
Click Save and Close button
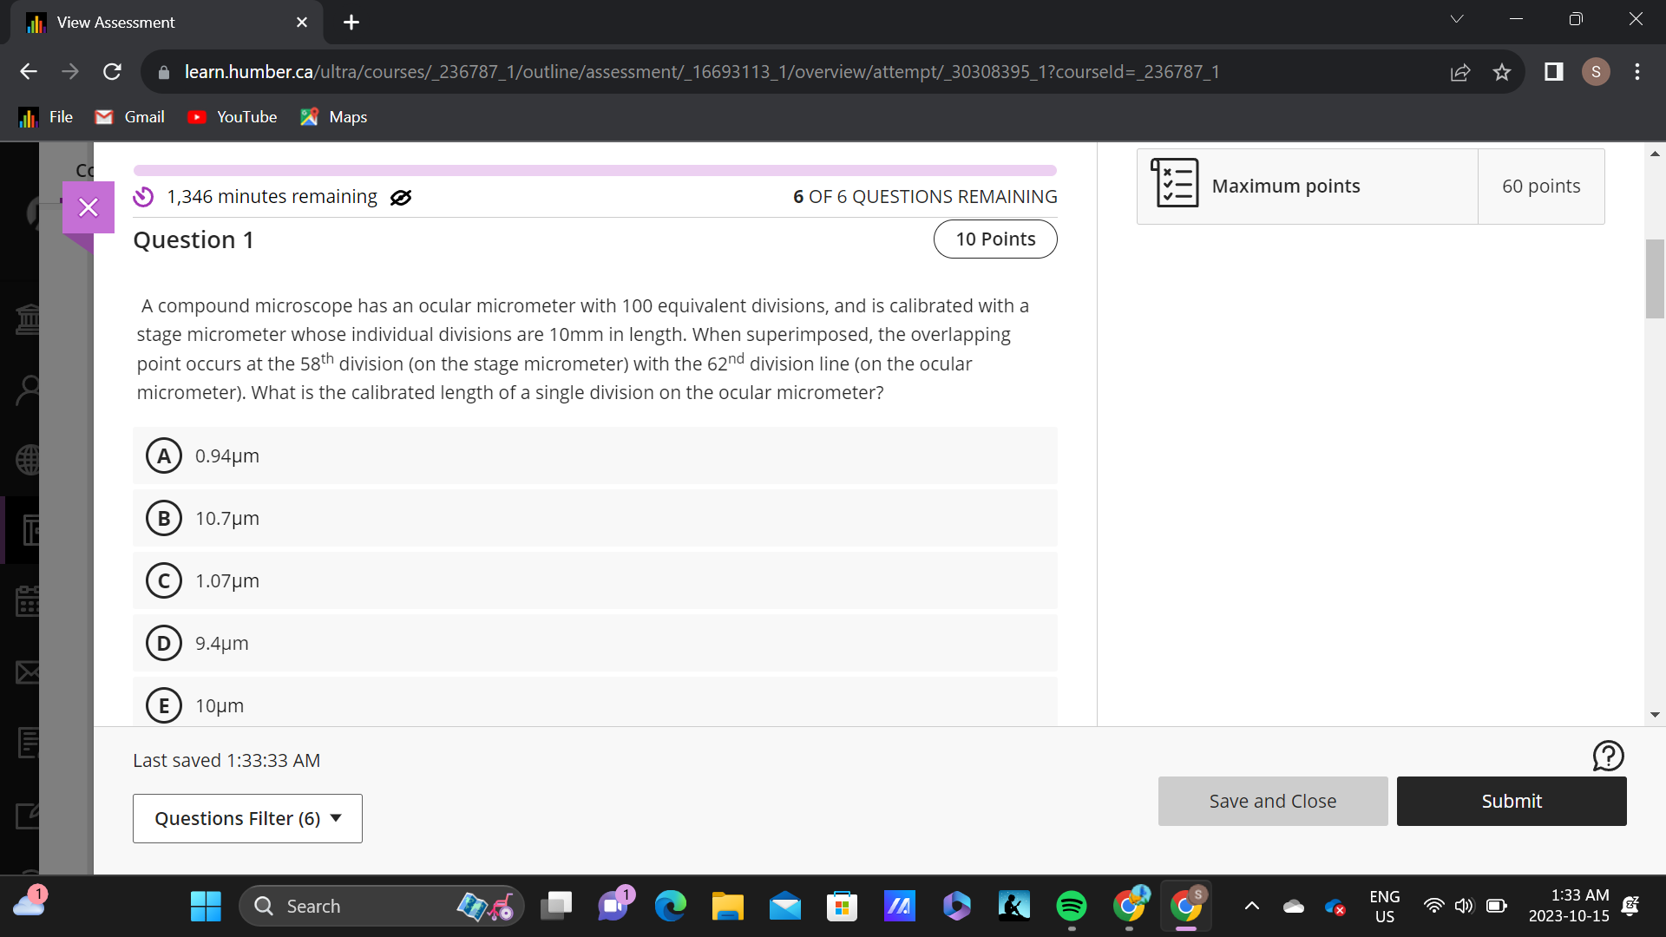coord(1272,801)
